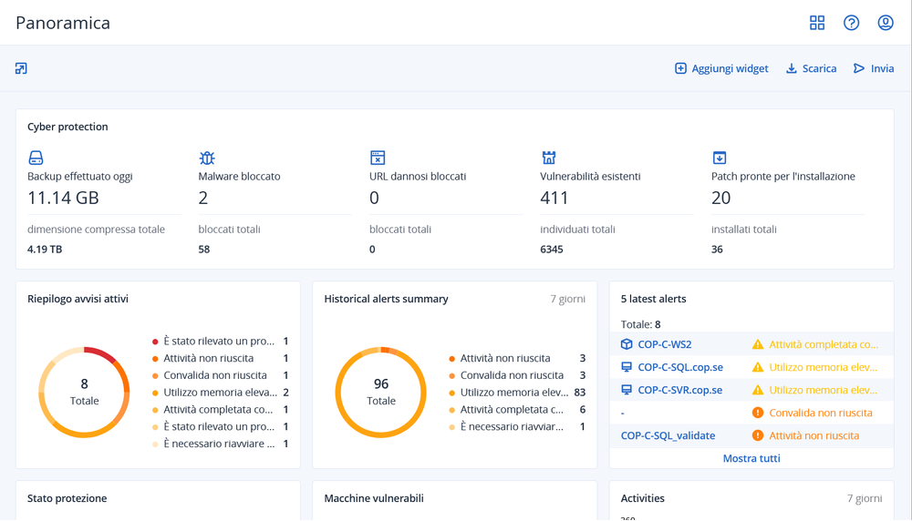
Task: Open the help question mark icon
Action: coord(852,23)
